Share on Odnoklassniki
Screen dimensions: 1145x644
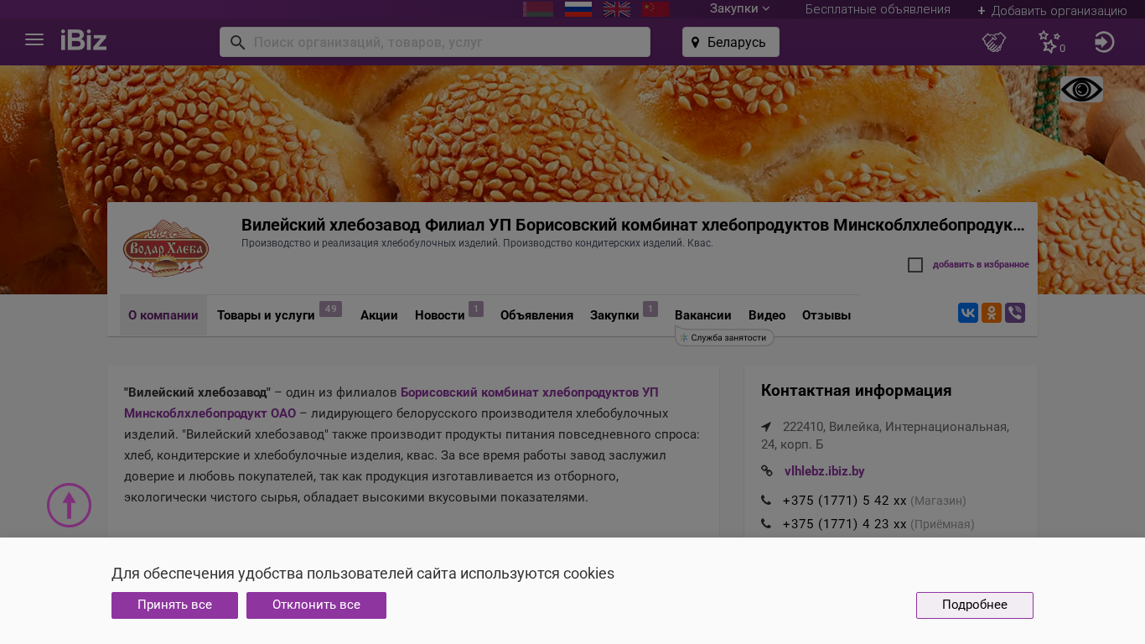(992, 313)
